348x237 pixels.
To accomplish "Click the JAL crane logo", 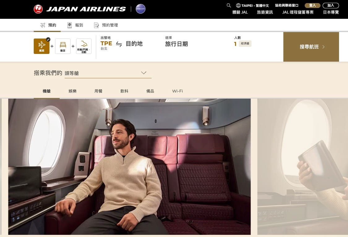I will coord(38,9).
